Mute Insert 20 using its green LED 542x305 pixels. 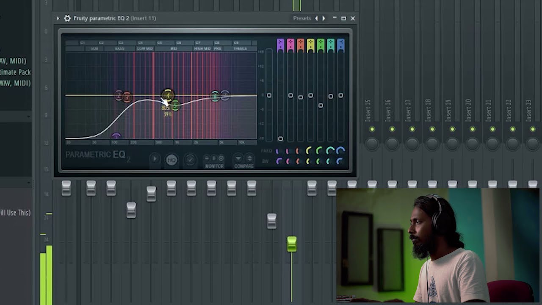(472, 129)
